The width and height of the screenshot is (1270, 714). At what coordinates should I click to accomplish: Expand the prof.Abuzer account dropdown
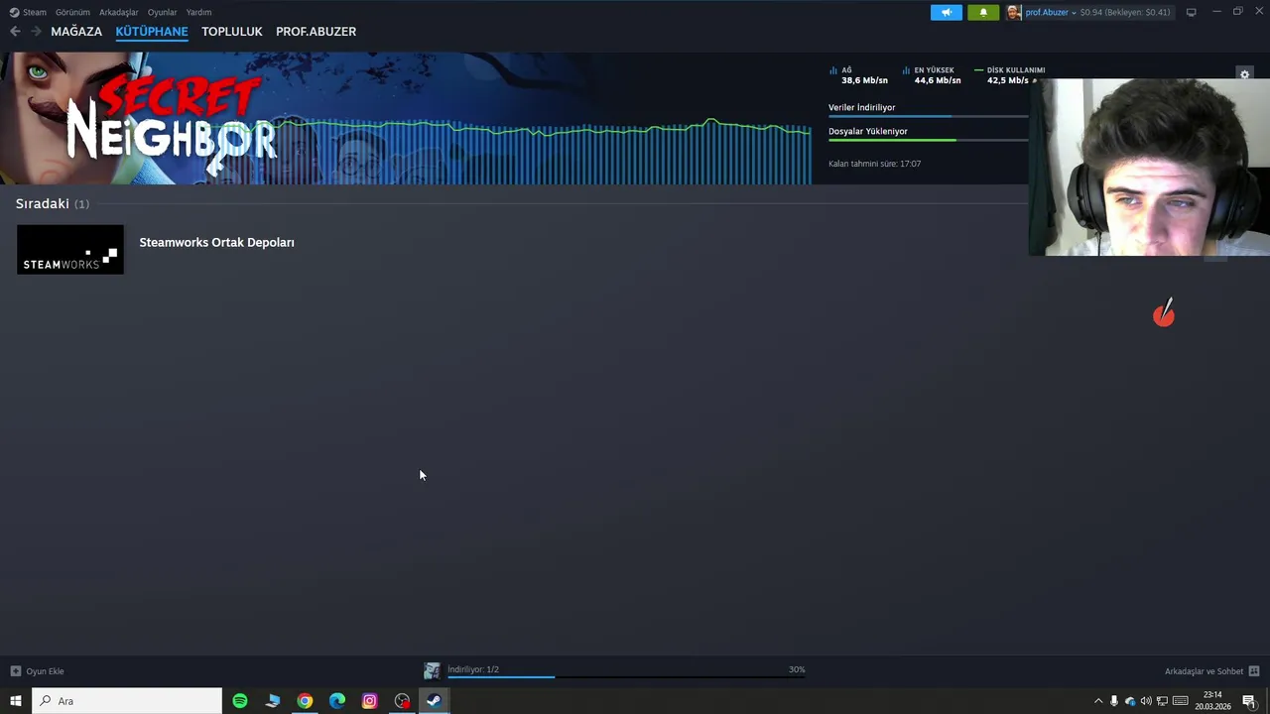click(x=1075, y=13)
